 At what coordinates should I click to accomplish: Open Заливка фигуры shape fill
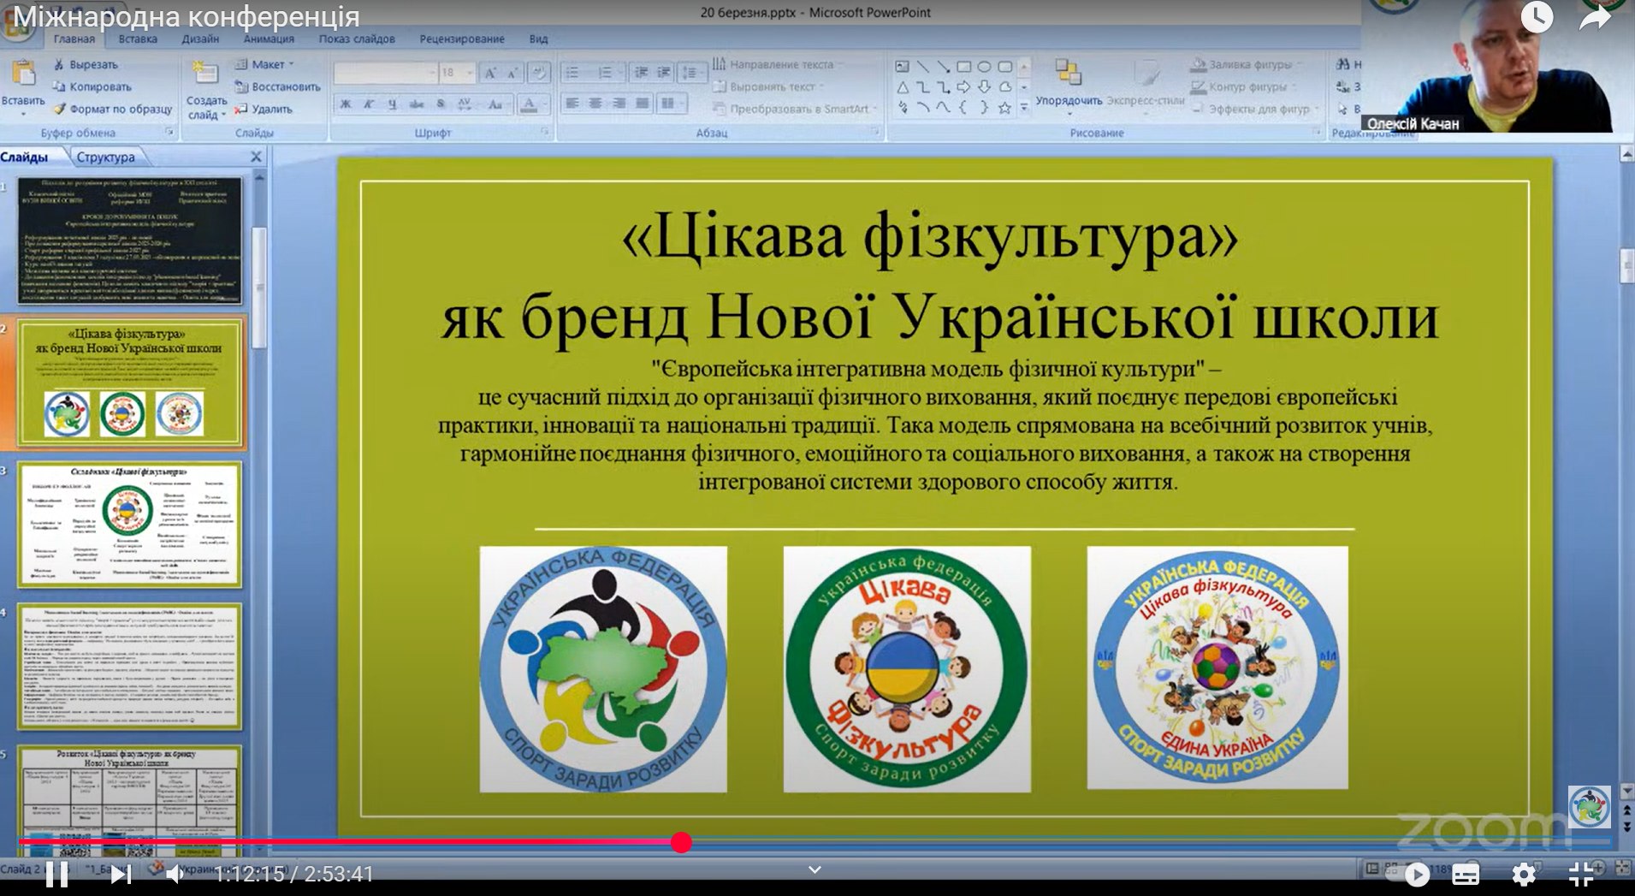[x=1246, y=65]
